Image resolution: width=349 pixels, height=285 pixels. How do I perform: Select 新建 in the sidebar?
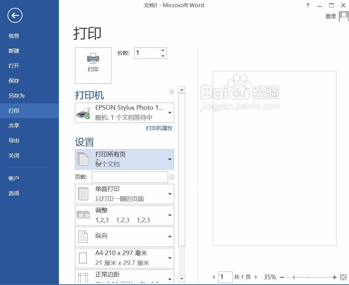coord(14,51)
